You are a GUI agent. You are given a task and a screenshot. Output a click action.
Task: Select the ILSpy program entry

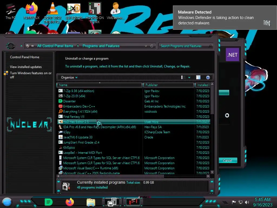pos(134,132)
